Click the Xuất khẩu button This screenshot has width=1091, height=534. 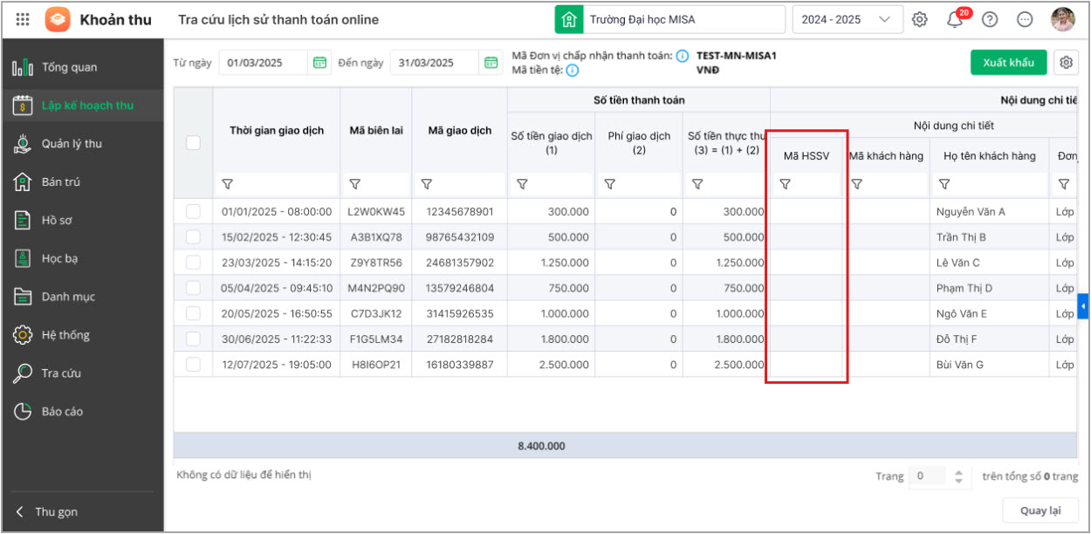tap(1008, 62)
